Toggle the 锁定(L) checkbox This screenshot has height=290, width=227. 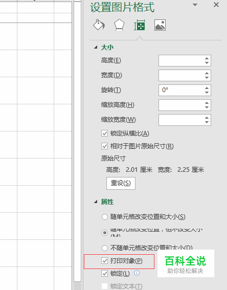coord(104,273)
